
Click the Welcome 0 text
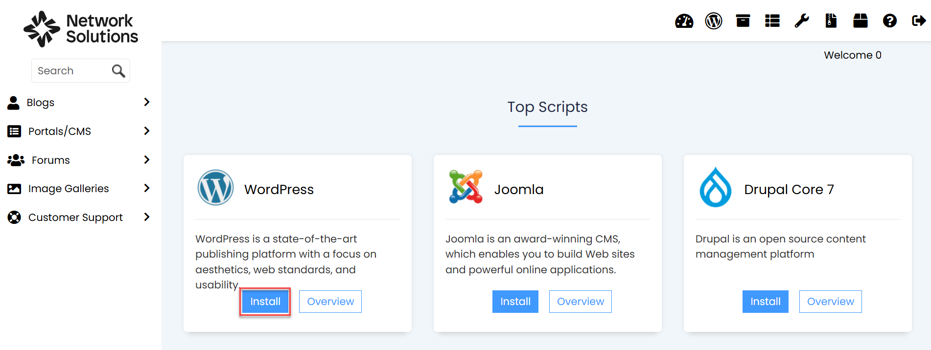[x=853, y=55]
